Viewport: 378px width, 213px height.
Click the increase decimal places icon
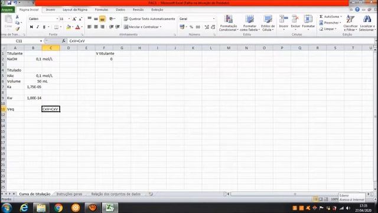207,27
